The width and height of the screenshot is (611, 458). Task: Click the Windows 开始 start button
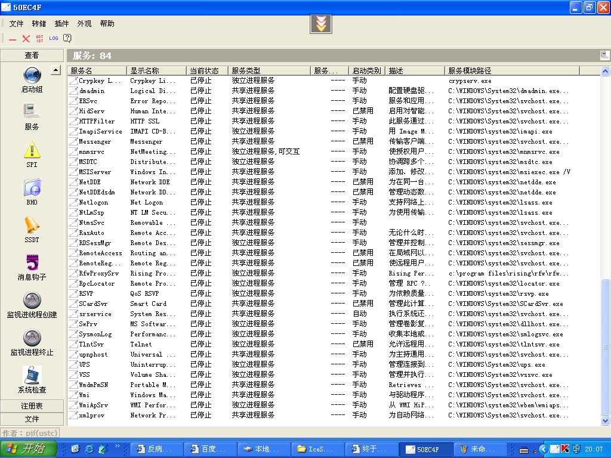pos(29,448)
